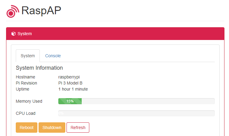The height and width of the screenshot is (136, 229).
Task: Click the Memory Used label
Action: click(29, 101)
